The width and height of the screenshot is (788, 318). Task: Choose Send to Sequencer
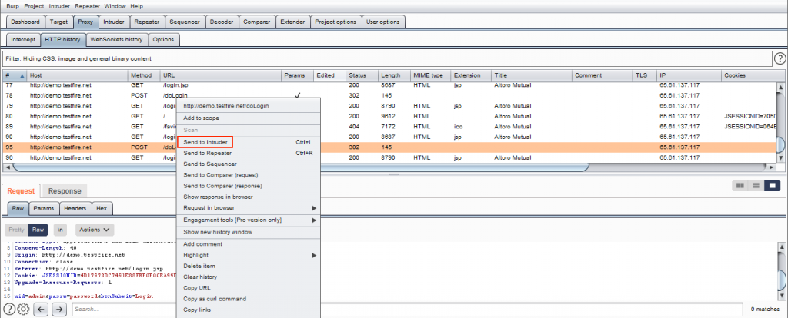coord(249,164)
